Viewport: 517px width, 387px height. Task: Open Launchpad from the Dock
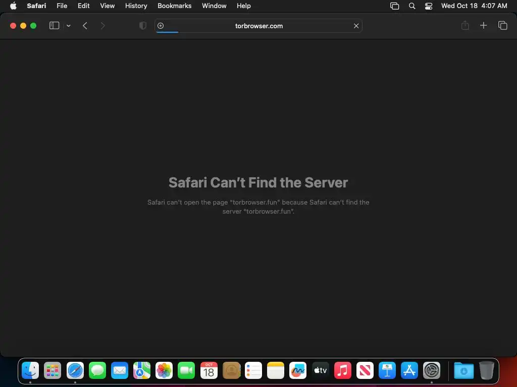(x=53, y=370)
